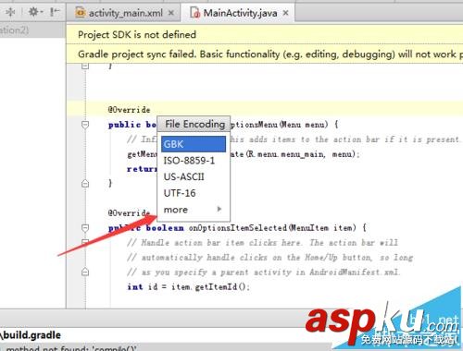Viewport: 463px width, 351px height.
Task: Click the build.gradle path in messages panel
Action: (31, 335)
